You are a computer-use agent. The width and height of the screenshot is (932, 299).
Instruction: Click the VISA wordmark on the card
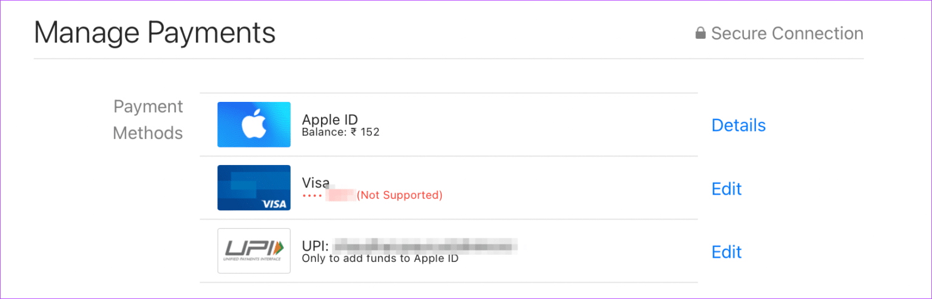pyautogui.click(x=274, y=204)
